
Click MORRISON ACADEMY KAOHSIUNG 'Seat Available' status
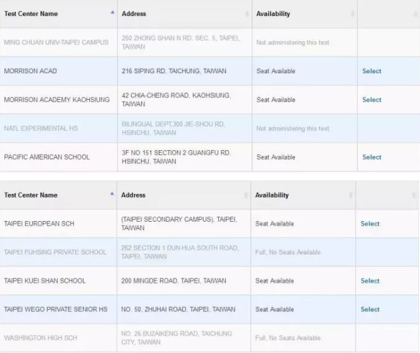[x=276, y=100]
